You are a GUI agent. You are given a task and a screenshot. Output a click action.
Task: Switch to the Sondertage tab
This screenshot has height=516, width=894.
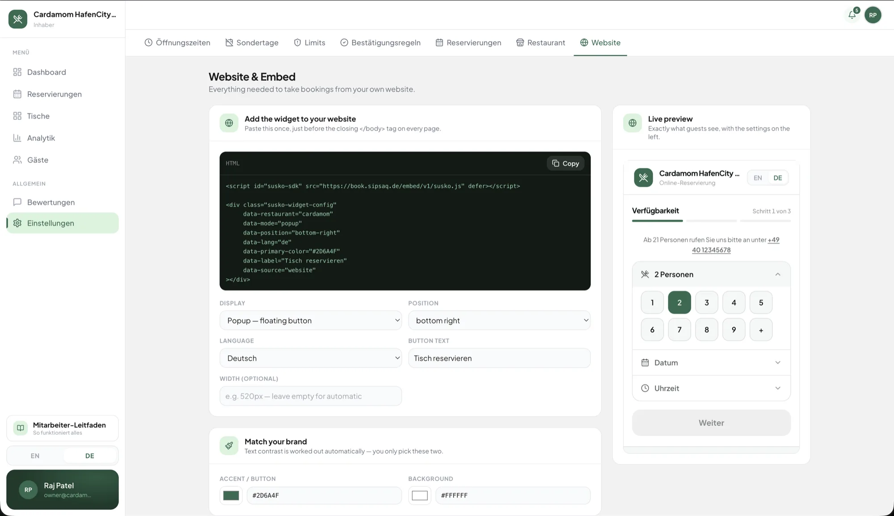pos(252,42)
